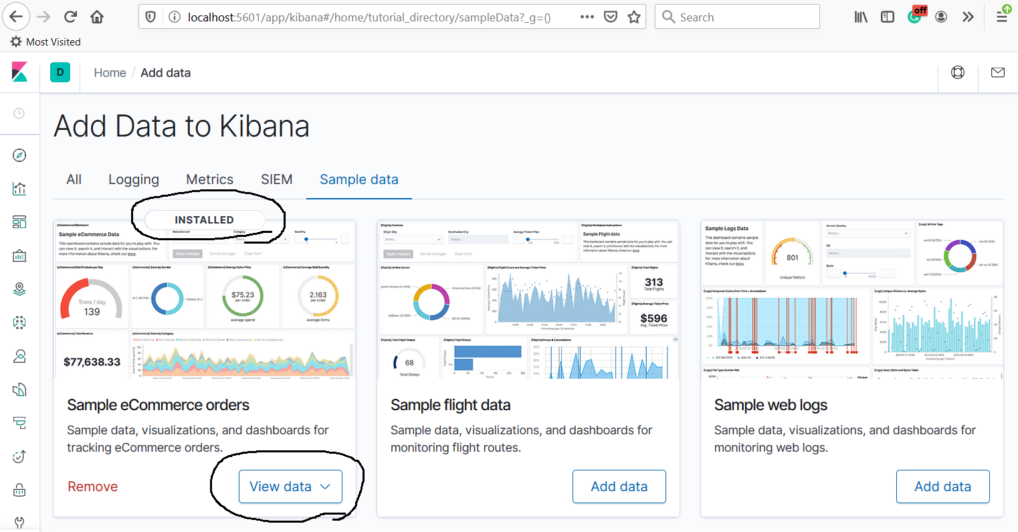
Task: Toggle browser sidebar view icon
Action: (888, 17)
